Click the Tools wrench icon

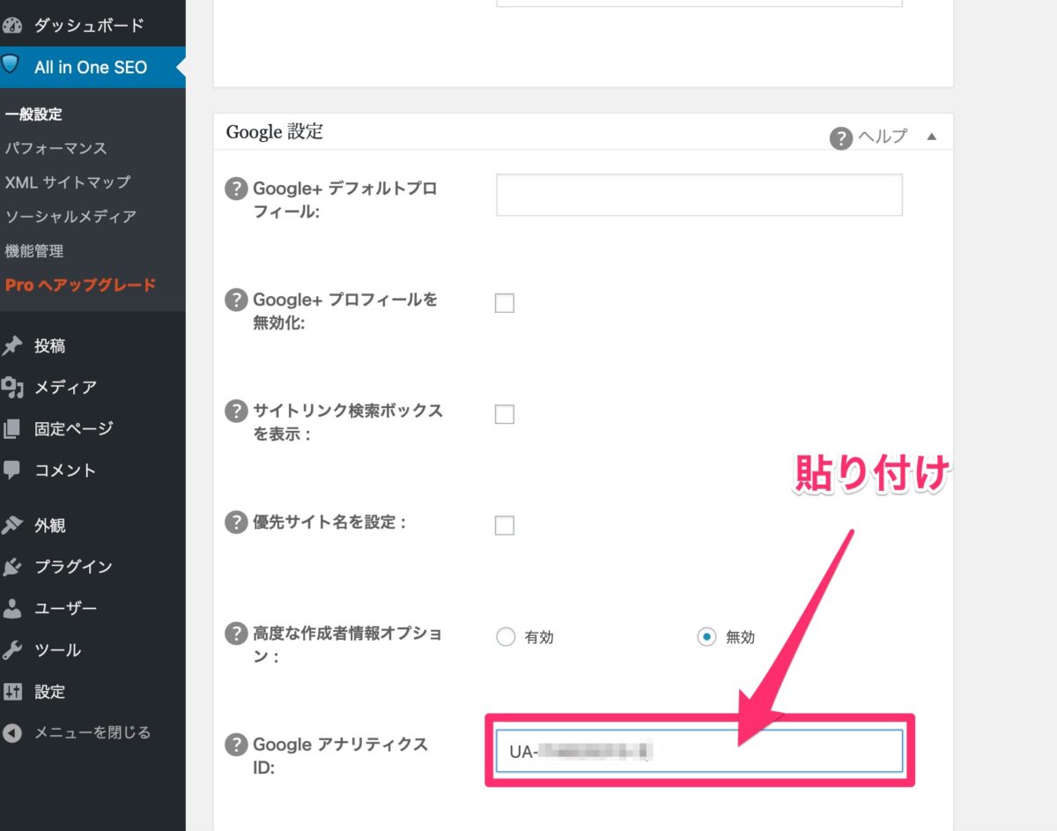click(11, 650)
